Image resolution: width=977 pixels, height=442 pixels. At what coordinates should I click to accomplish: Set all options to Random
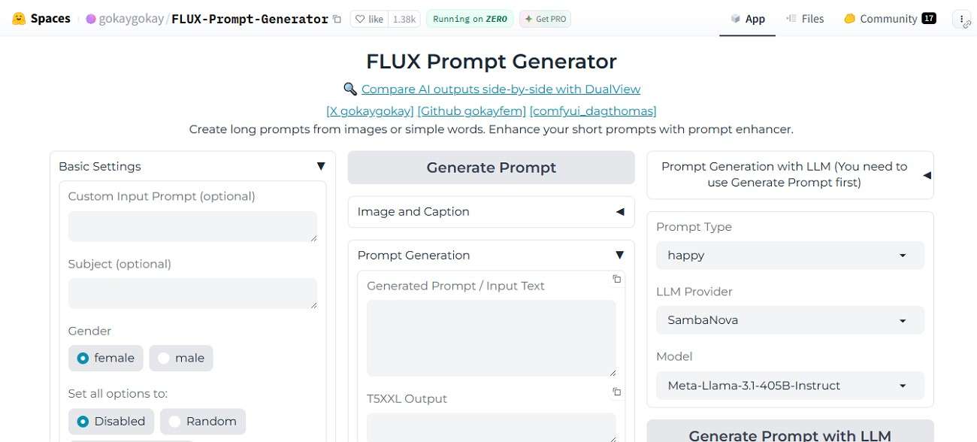tap(174, 421)
